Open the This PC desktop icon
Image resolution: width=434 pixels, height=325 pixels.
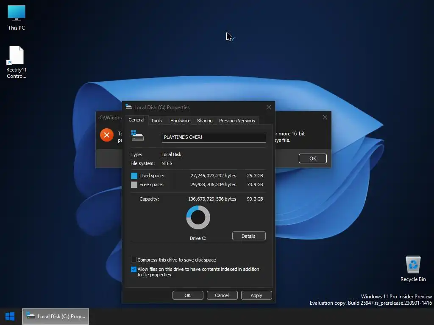pyautogui.click(x=17, y=18)
